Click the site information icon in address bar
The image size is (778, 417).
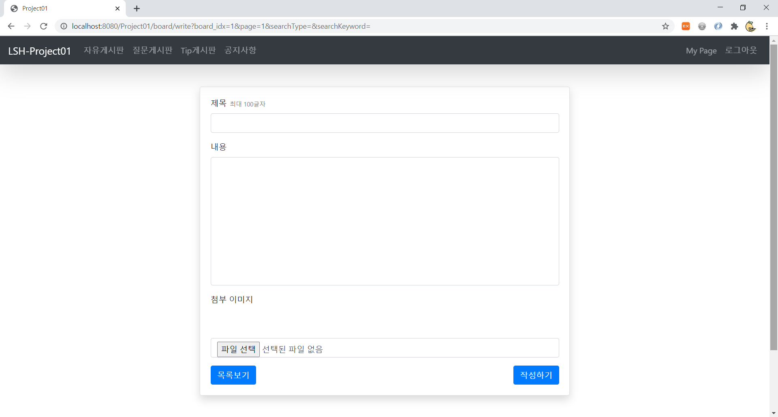[x=64, y=26]
